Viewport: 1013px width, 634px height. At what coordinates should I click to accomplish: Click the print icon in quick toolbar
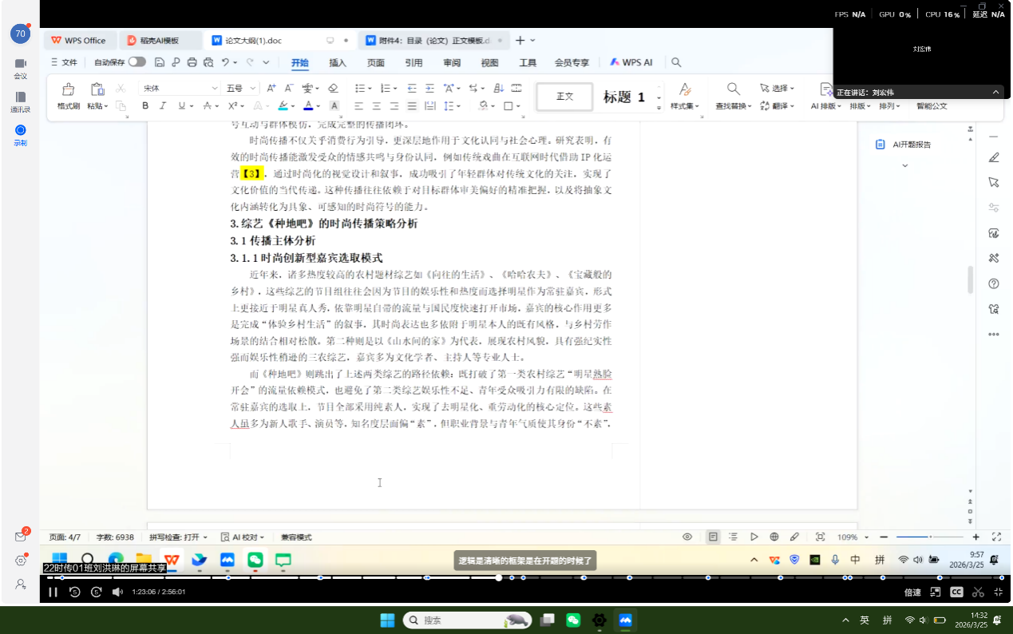(x=192, y=62)
